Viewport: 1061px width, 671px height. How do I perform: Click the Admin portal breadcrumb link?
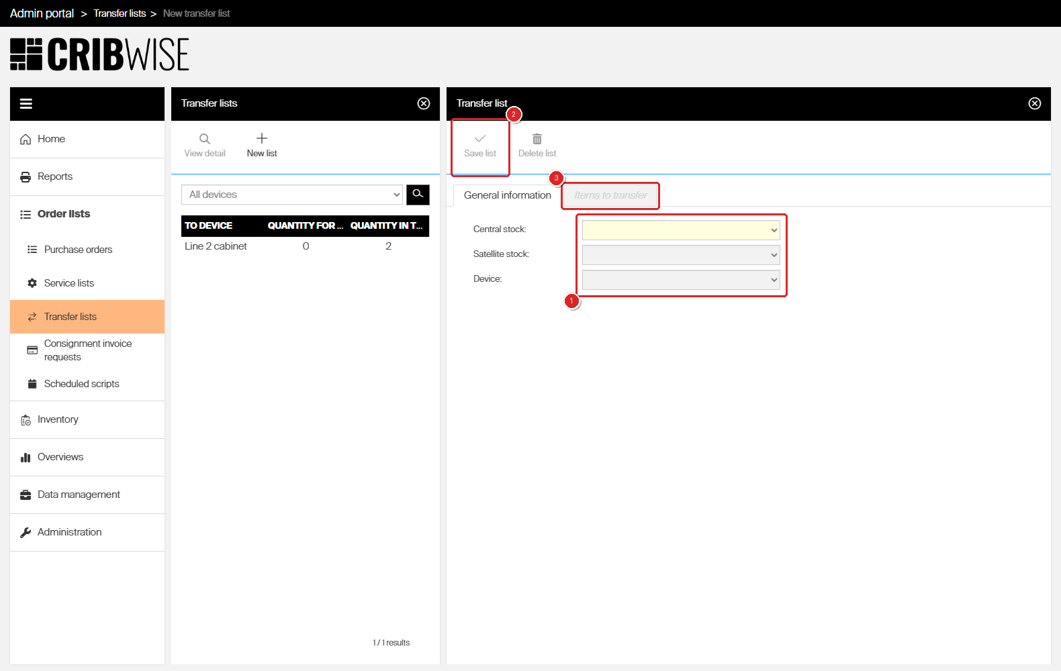coord(42,13)
